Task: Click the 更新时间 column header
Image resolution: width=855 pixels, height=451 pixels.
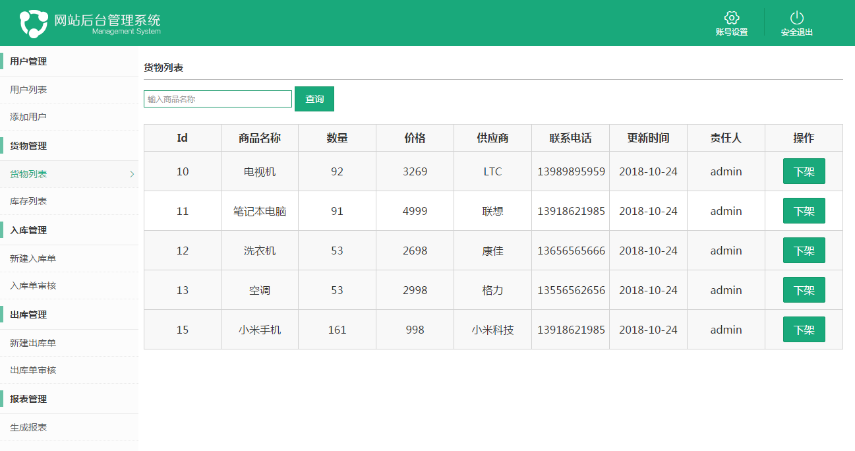Action: pyautogui.click(x=648, y=138)
